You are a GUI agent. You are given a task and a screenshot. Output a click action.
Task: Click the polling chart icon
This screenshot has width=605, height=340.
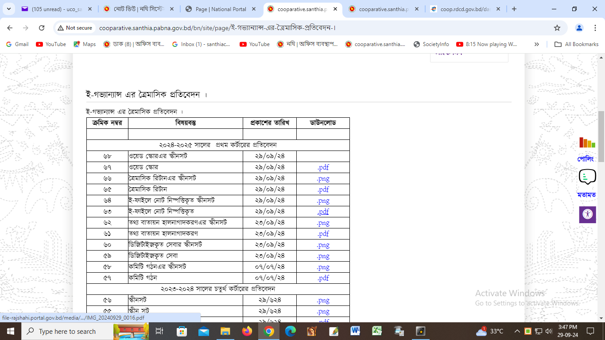[x=587, y=143]
